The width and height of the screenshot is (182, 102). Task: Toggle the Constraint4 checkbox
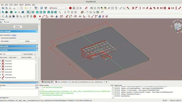click(0, 69)
